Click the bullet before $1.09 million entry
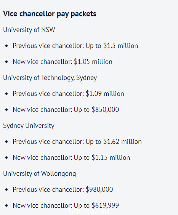Viewport: 178px width, 215px height. [6, 94]
